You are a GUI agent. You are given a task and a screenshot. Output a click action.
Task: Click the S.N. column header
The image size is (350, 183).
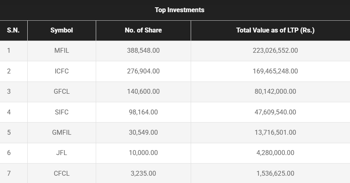[13, 30]
